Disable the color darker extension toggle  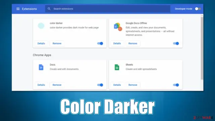point(100,43)
